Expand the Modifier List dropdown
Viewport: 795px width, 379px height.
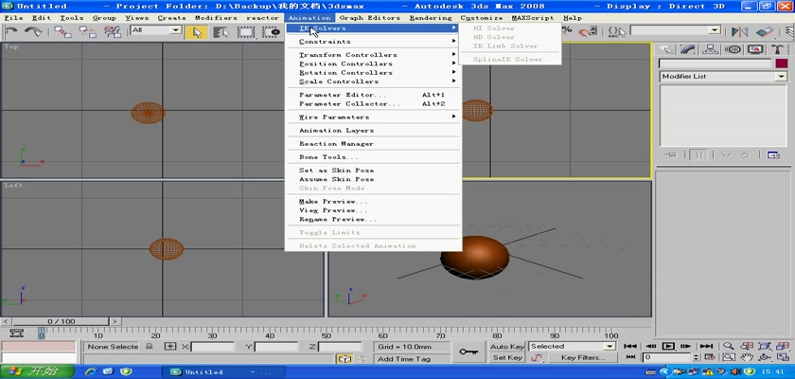point(782,77)
